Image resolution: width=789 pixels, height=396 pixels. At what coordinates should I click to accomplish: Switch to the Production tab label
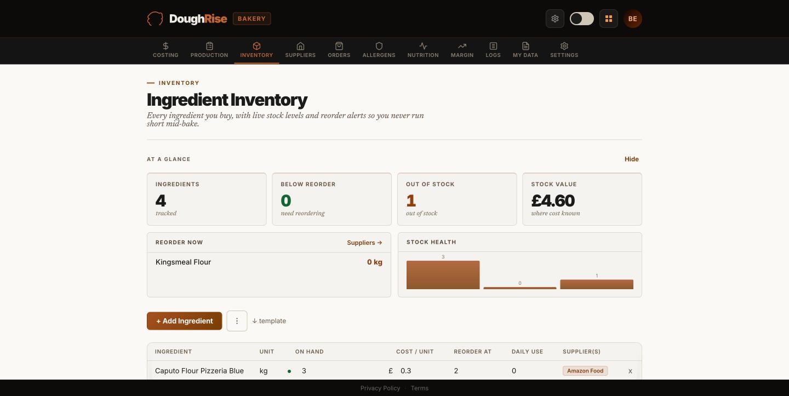(x=209, y=55)
